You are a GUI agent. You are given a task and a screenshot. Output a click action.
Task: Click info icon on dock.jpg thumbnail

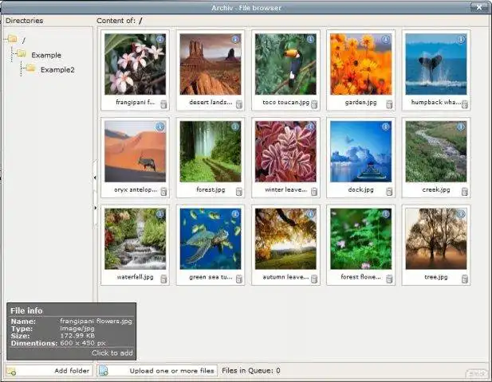pyautogui.click(x=386, y=127)
